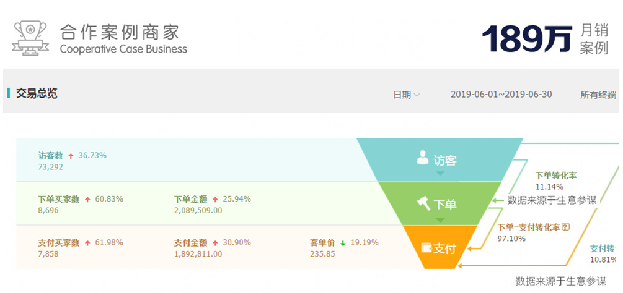Open the 交易总览 section heading
Viewport: 623px width, 293px height.
[37, 94]
